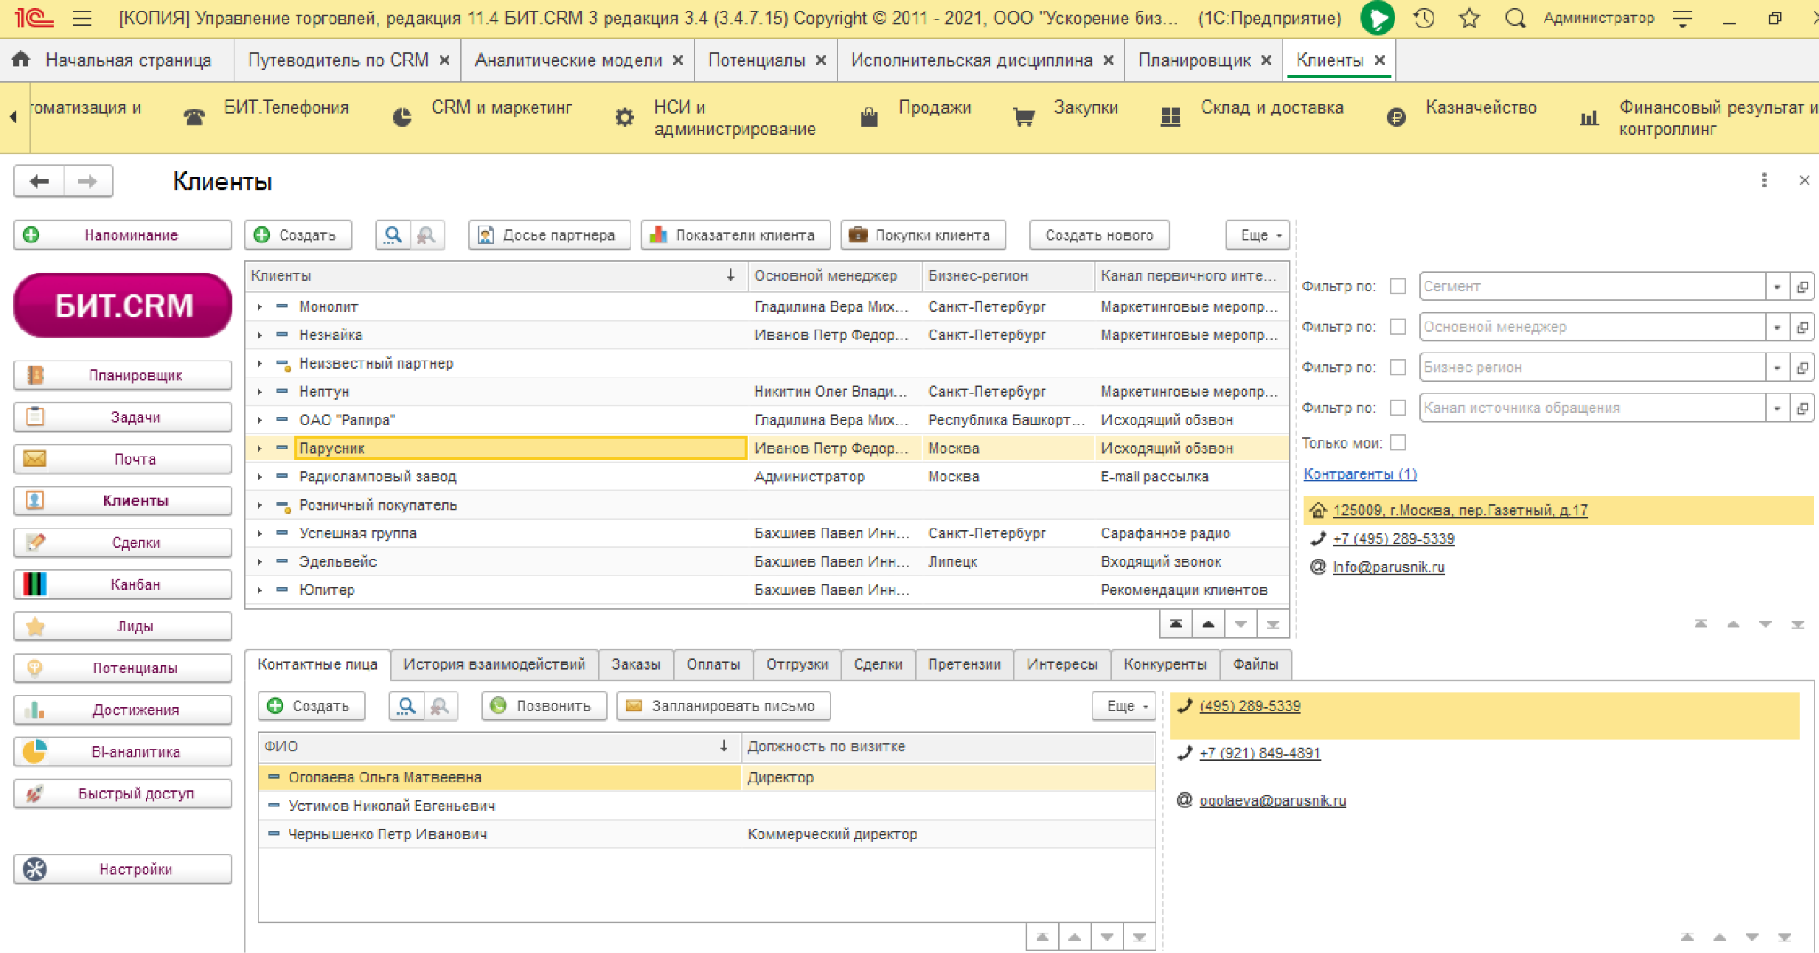Open the Бизнес регион filter dropdown arrow
This screenshot has width=1819, height=953.
pos(1776,368)
